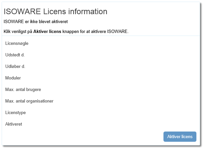This screenshot has width=203, height=149.
Task: Select the Moduler label
Action: point(13,78)
